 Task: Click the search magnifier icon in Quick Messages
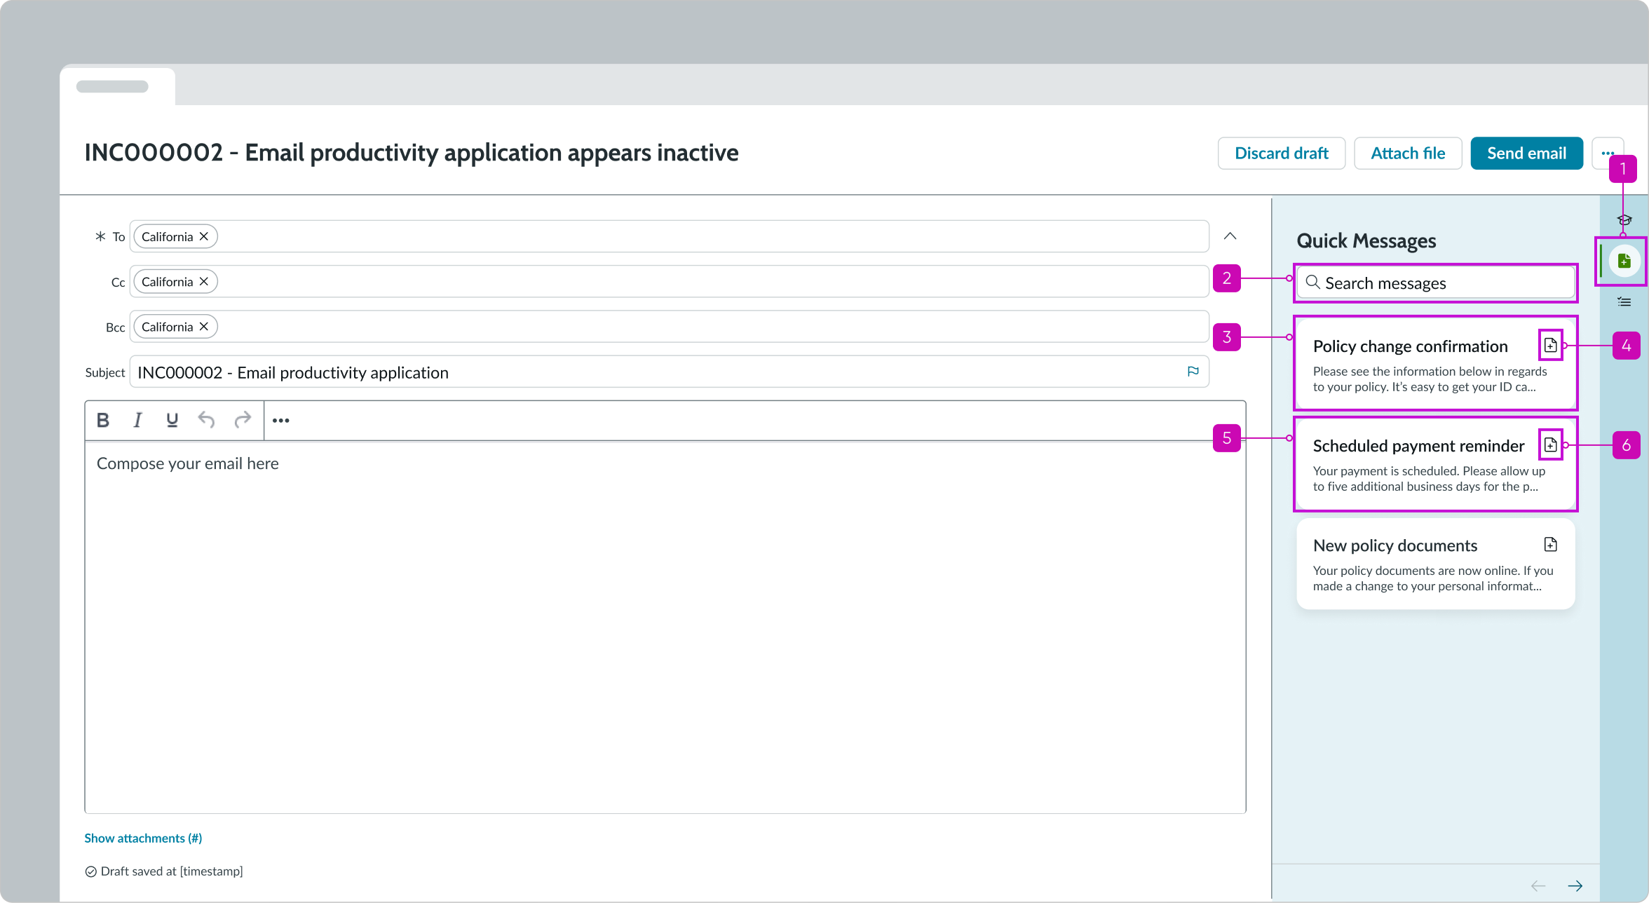[1312, 282]
